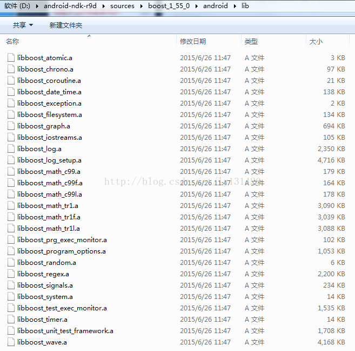Click the lib breadcrumb segment

pos(245,5)
